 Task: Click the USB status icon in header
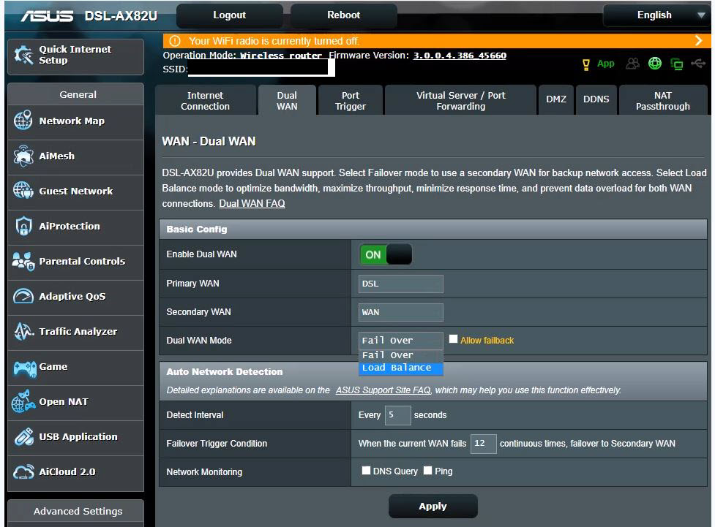[698, 64]
